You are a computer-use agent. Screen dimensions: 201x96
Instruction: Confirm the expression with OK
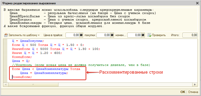click(183, 92)
